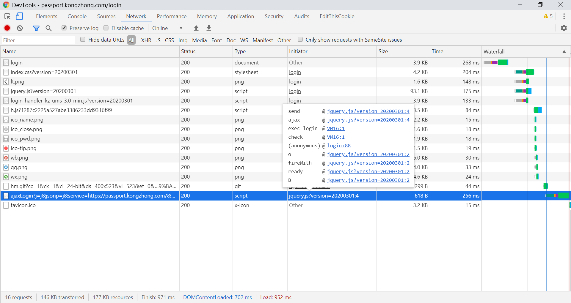
Task: Click ajaxLogin row's waterfall timing bar
Action: point(557,195)
